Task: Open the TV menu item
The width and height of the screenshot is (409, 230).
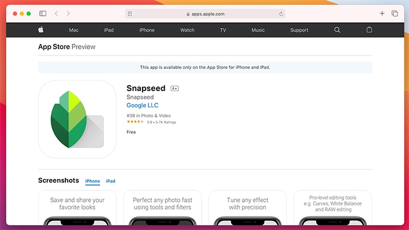Action: coord(223,30)
